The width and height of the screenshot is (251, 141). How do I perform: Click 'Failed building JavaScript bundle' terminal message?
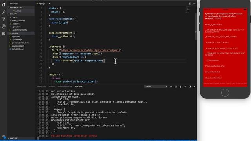pos(74,136)
